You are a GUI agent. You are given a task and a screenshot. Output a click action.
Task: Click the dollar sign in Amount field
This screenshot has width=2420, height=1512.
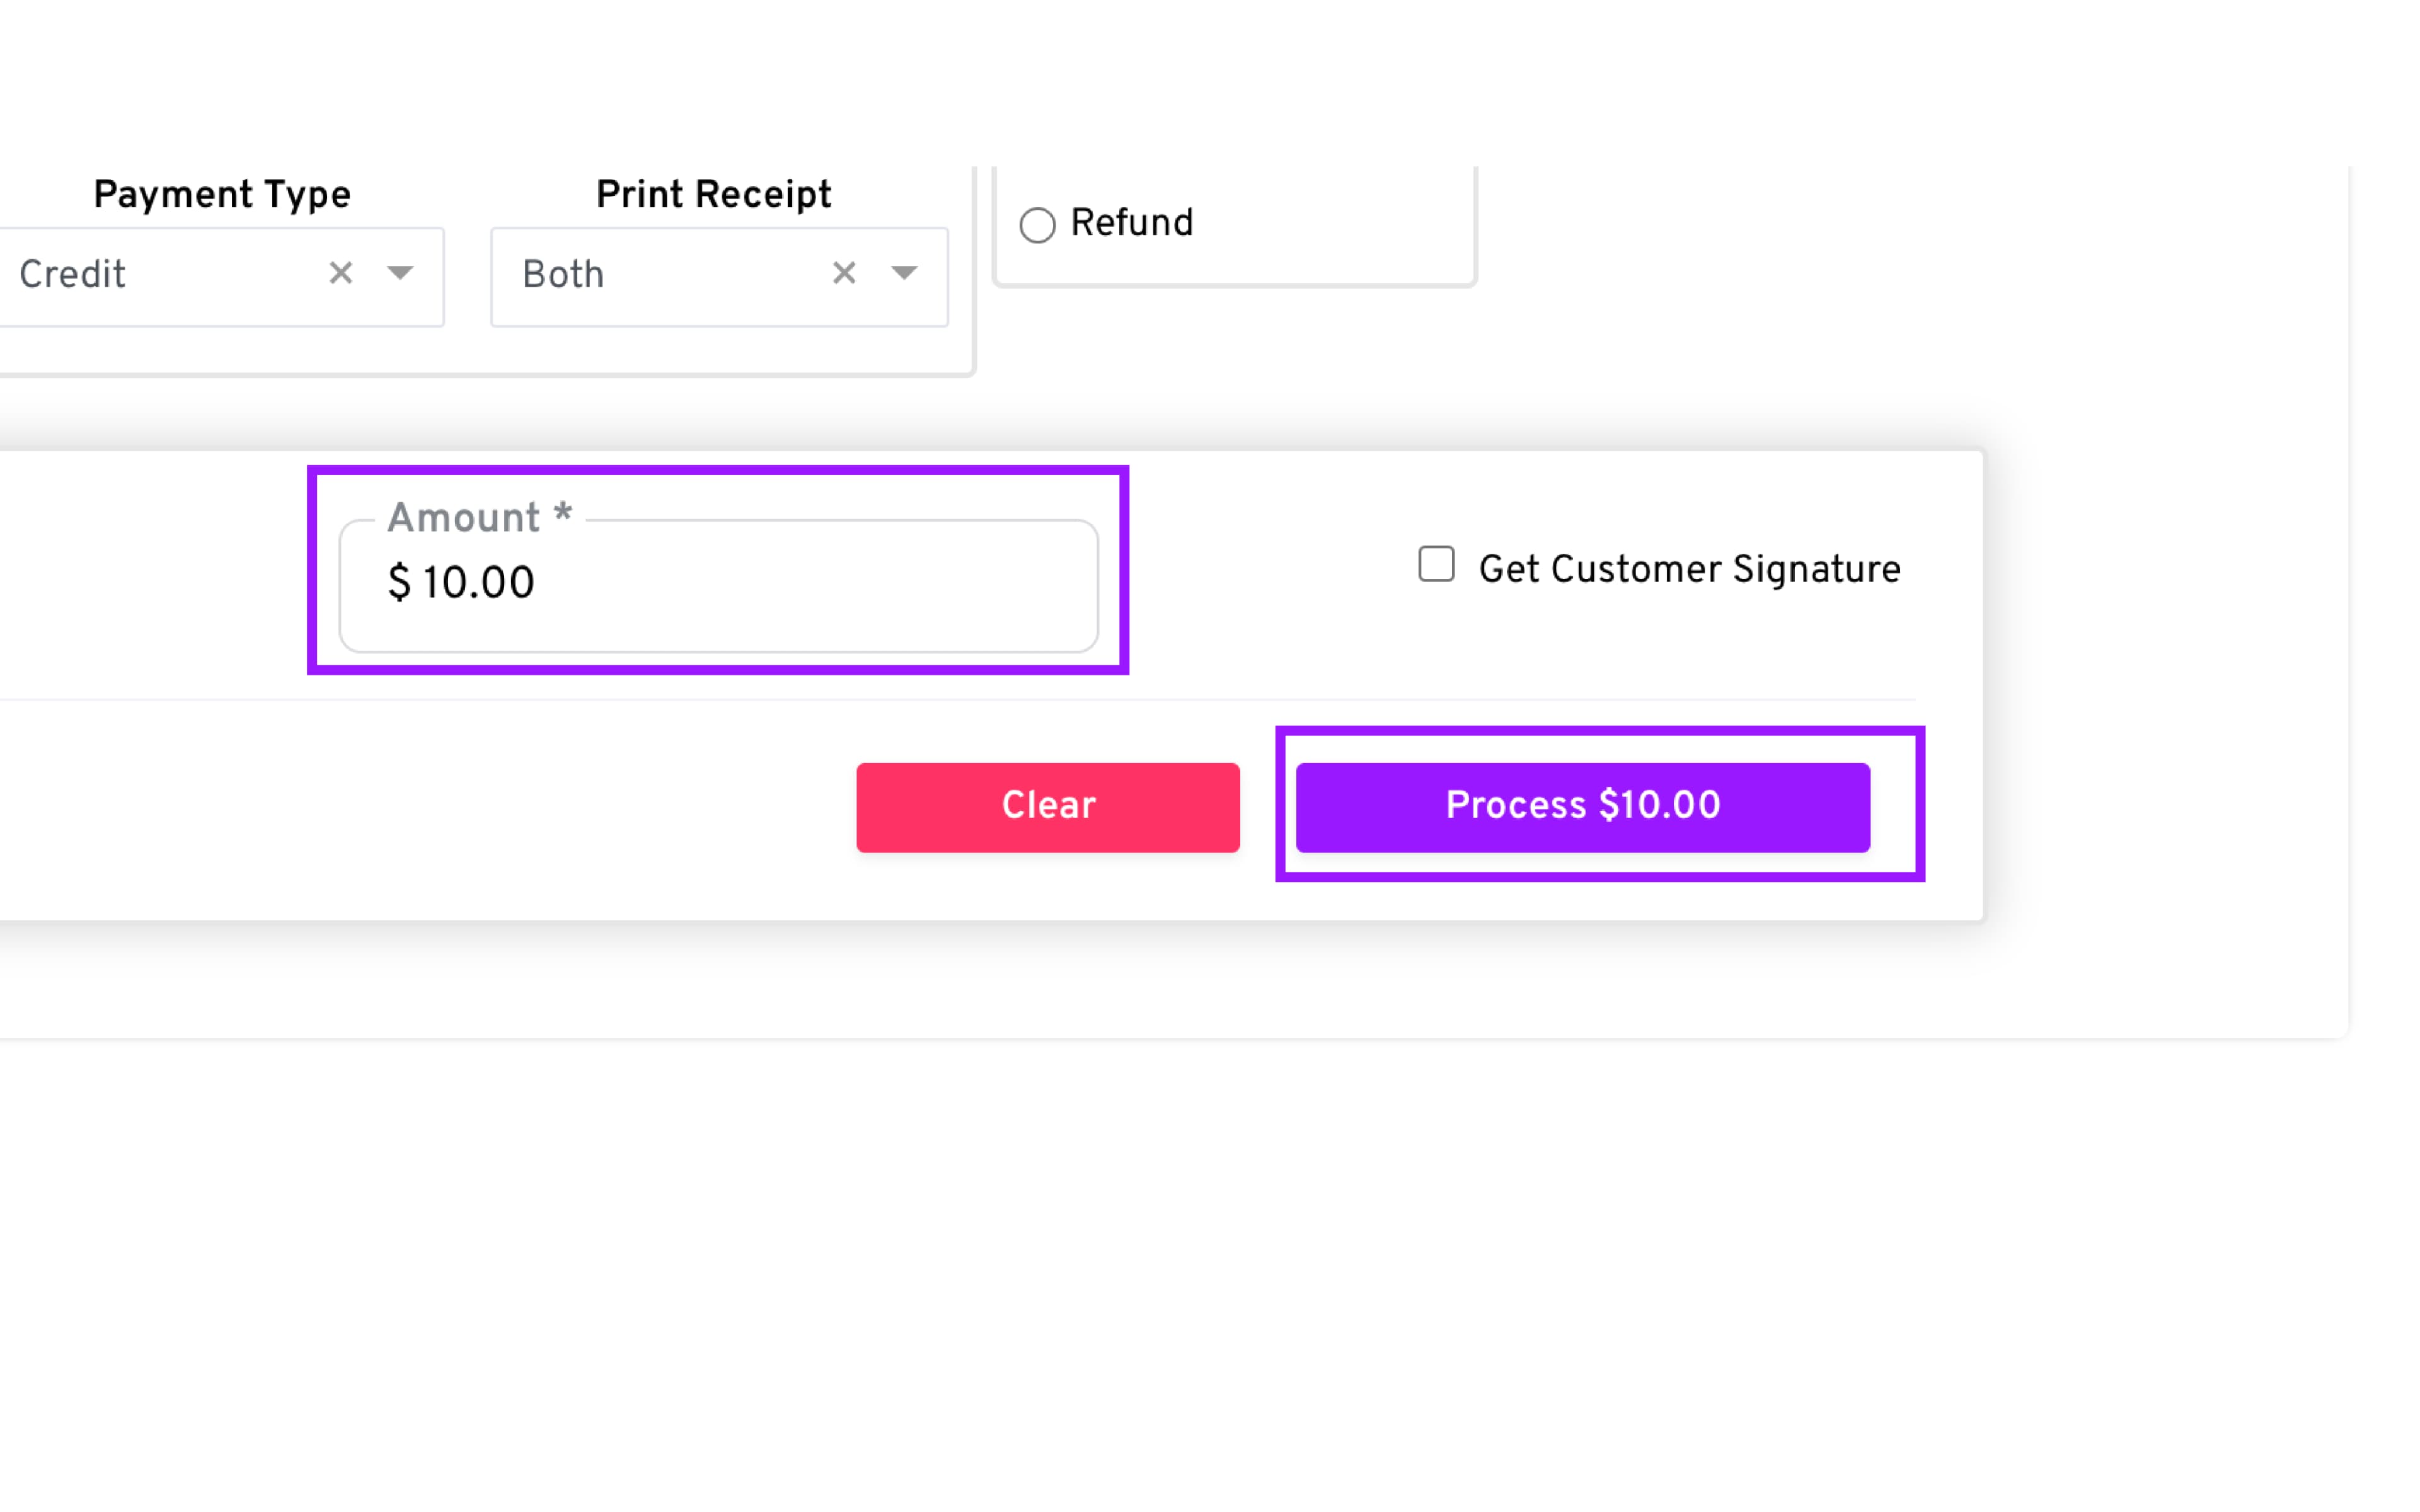(399, 583)
